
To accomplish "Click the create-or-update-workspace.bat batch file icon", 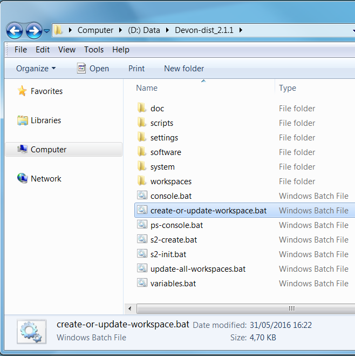I will click(142, 210).
